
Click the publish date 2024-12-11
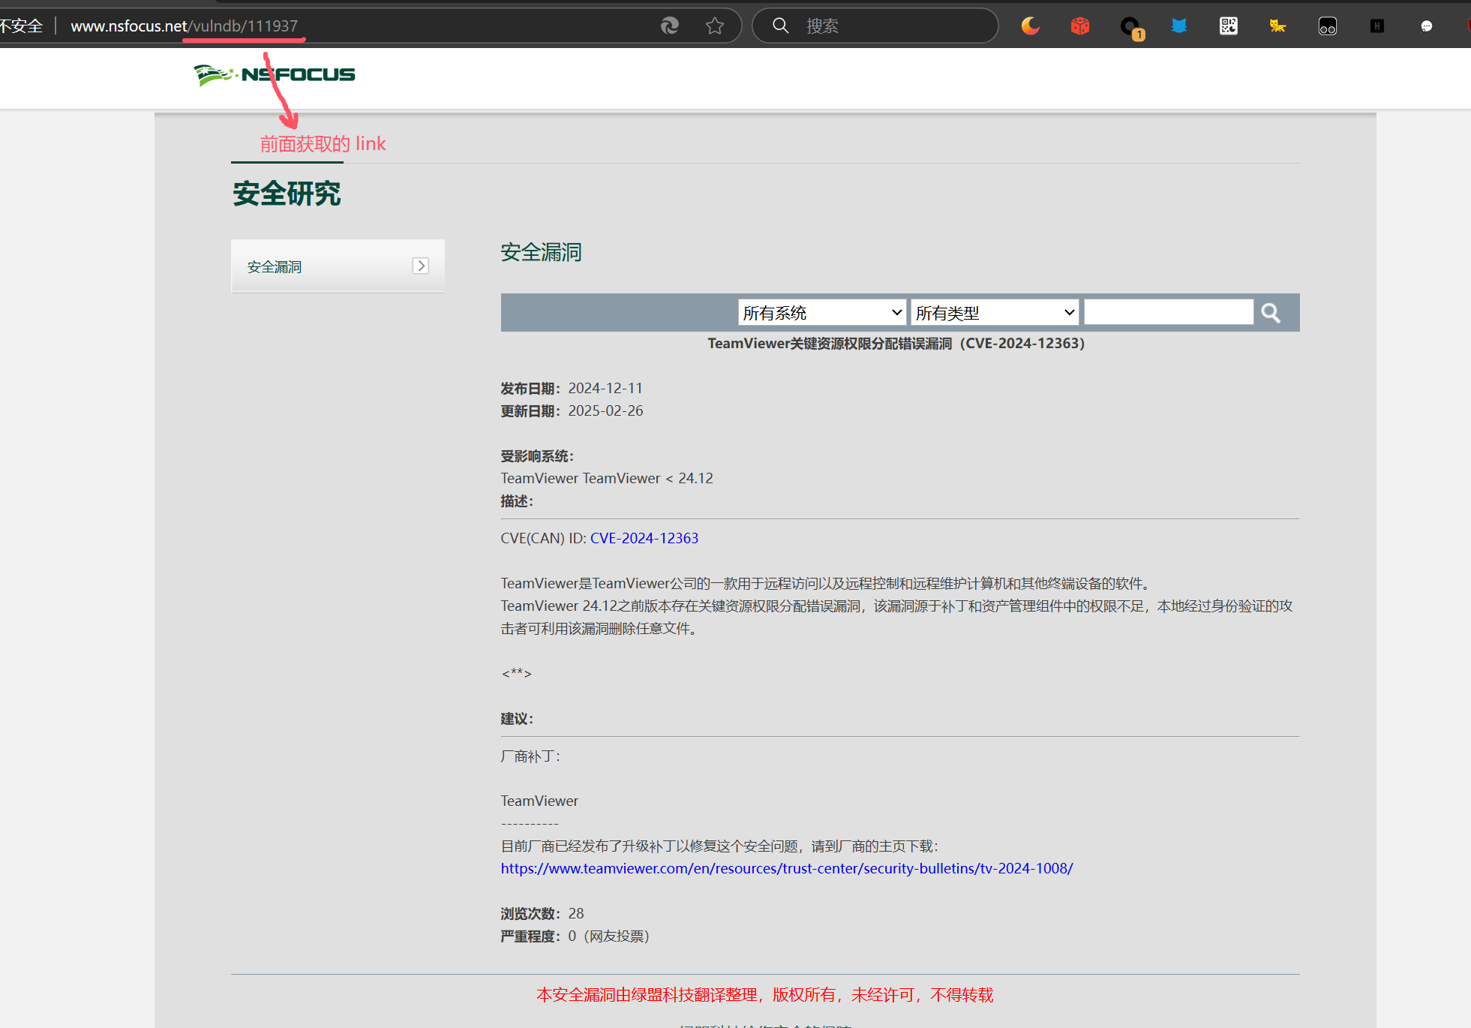pos(605,388)
